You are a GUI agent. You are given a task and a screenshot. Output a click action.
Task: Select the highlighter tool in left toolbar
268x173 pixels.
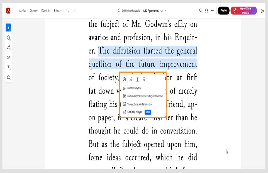pos(8,48)
